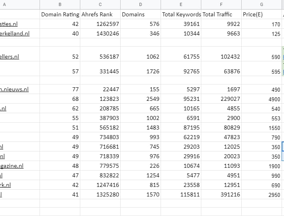Viewport: 284px width, 216px height.
Task: Select Price cell 170
Action: (x=262, y=24)
